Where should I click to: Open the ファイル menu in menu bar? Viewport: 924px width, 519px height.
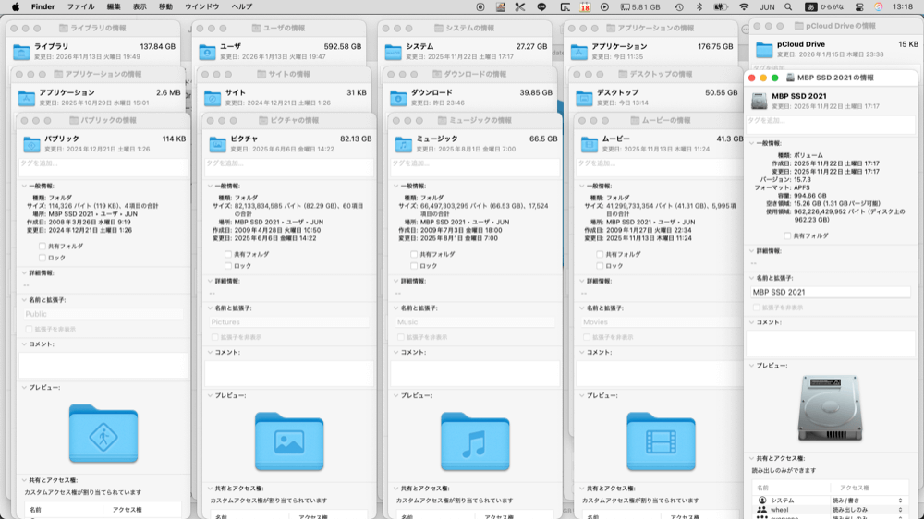pos(80,6)
